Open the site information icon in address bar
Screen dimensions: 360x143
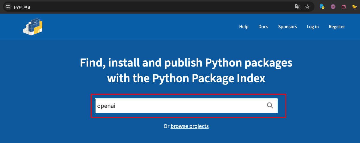click(x=8, y=7)
